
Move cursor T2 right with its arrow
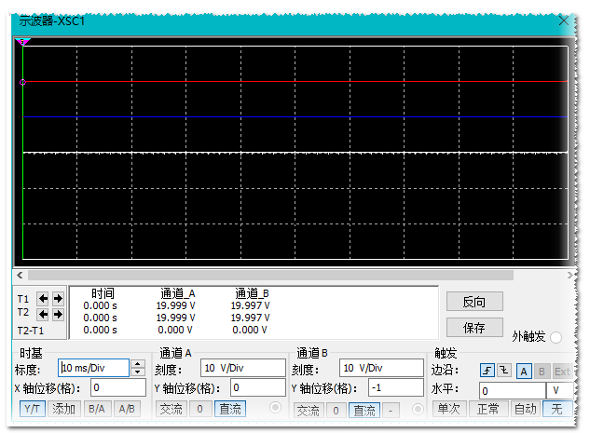coord(58,314)
